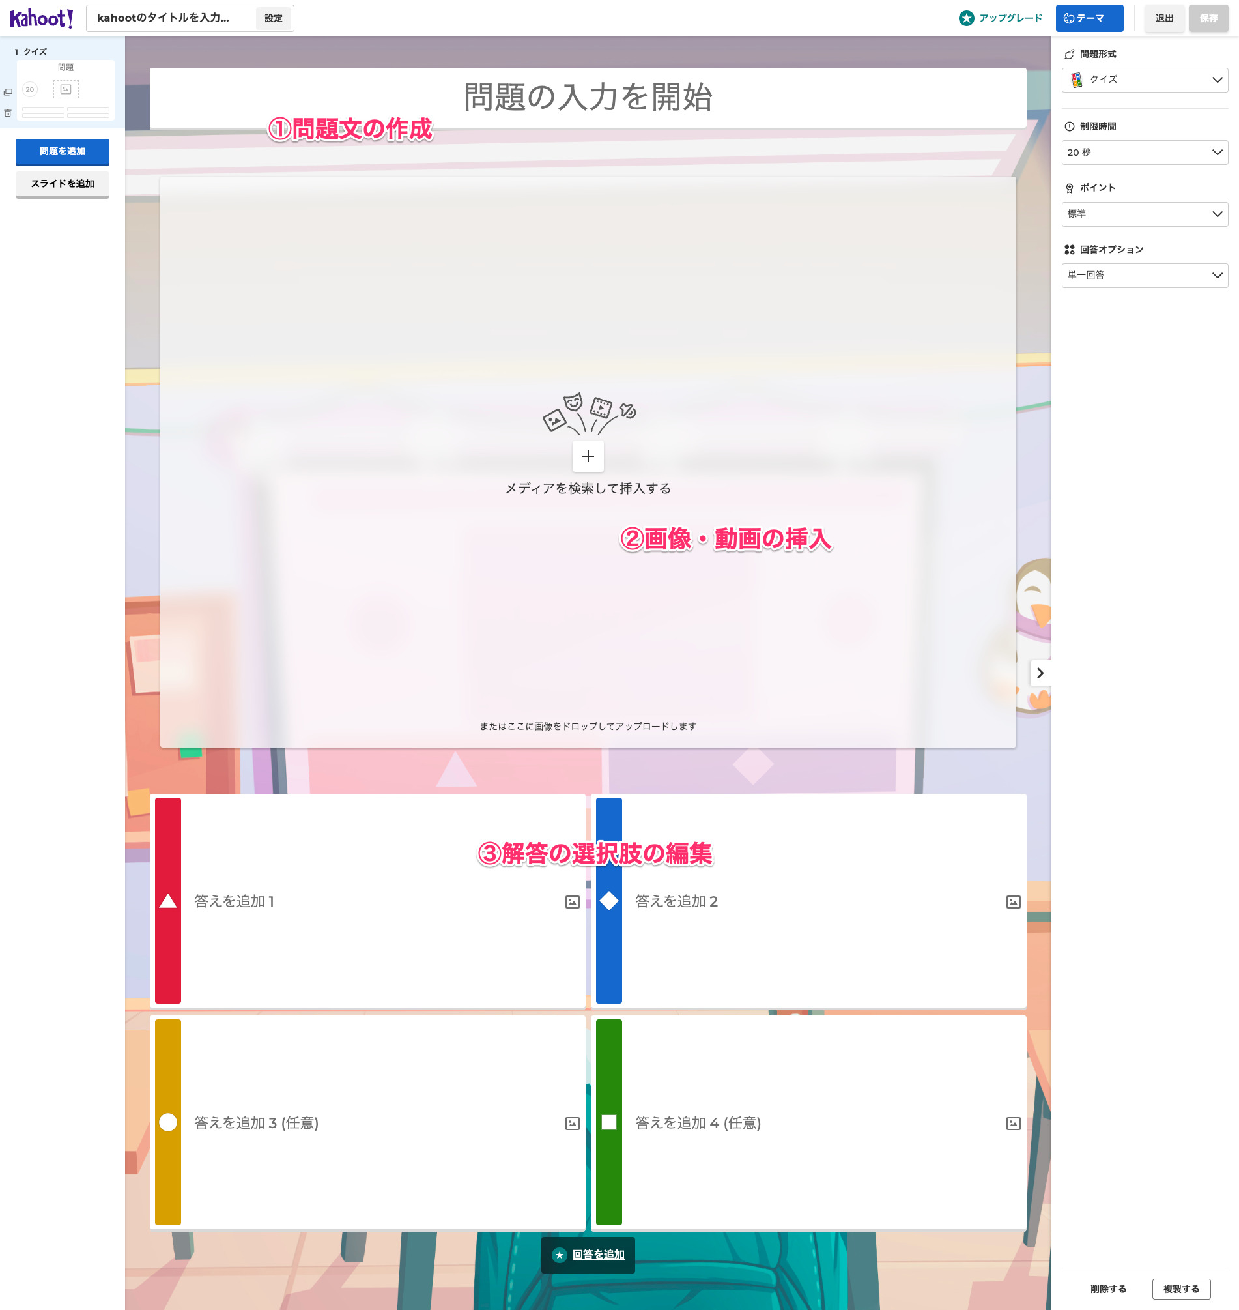The image size is (1239, 1310).
Task: Click the plus icon to insert media
Action: tap(587, 456)
